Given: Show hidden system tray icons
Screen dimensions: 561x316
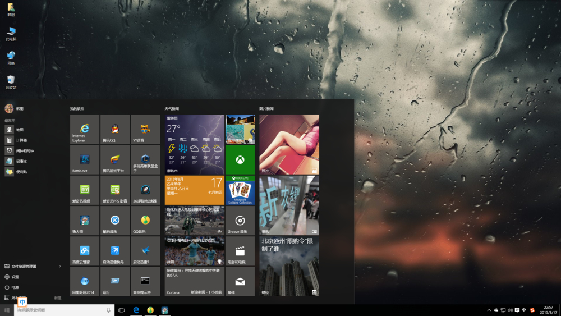Looking at the screenshot, I should (489, 310).
